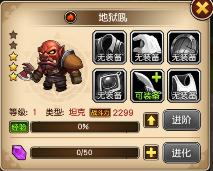
Task: Click the experience 0% progress bar
Action: click(x=85, y=127)
